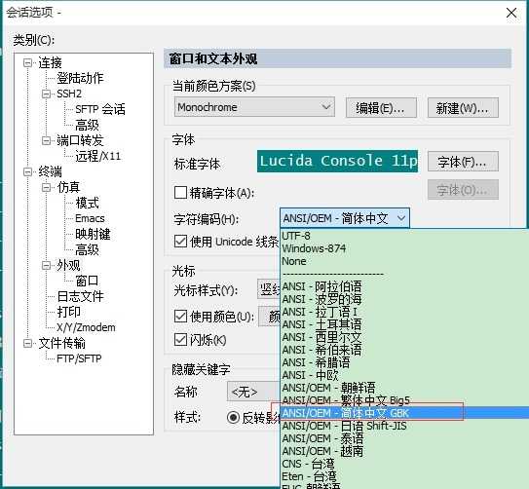The width and height of the screenshot is (529, 489).
Task: Toggle 使用 Unicode 线条 checkbox
Action: tap(180, 242)
